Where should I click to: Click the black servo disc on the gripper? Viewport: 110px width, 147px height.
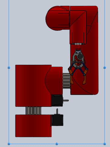click(80, 56)
